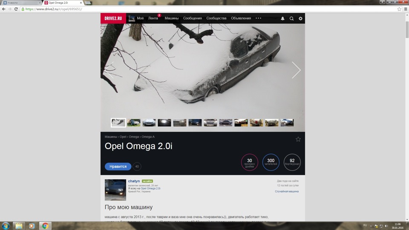
Task: Click the Машины breadcrumb link
Action: (111, 137)
